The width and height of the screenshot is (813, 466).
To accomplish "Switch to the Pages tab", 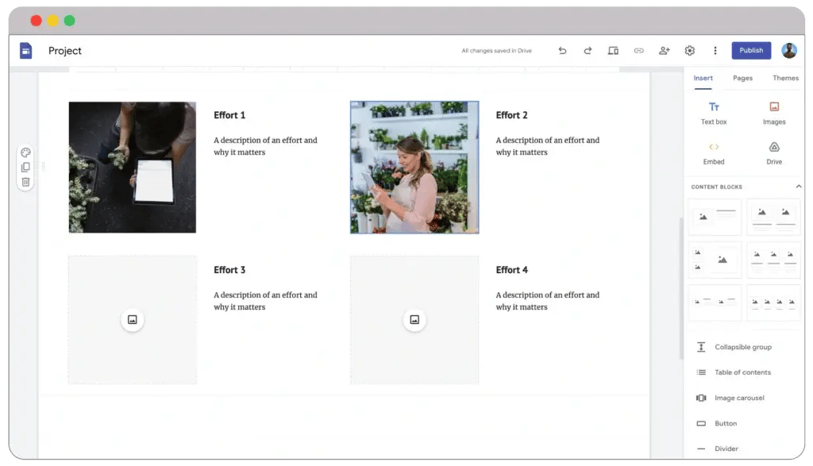I will tap(742, 78).
